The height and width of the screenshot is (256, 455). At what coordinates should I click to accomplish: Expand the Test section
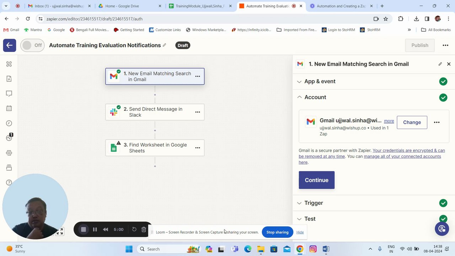click(374, 219)
